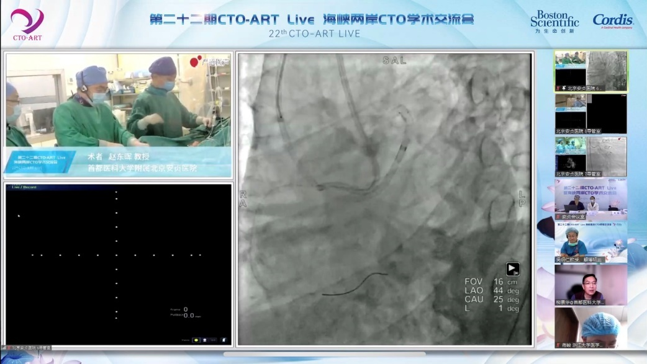Click the Live / Record label in IVUS panel
647x364 pixels.
[22, 187]
